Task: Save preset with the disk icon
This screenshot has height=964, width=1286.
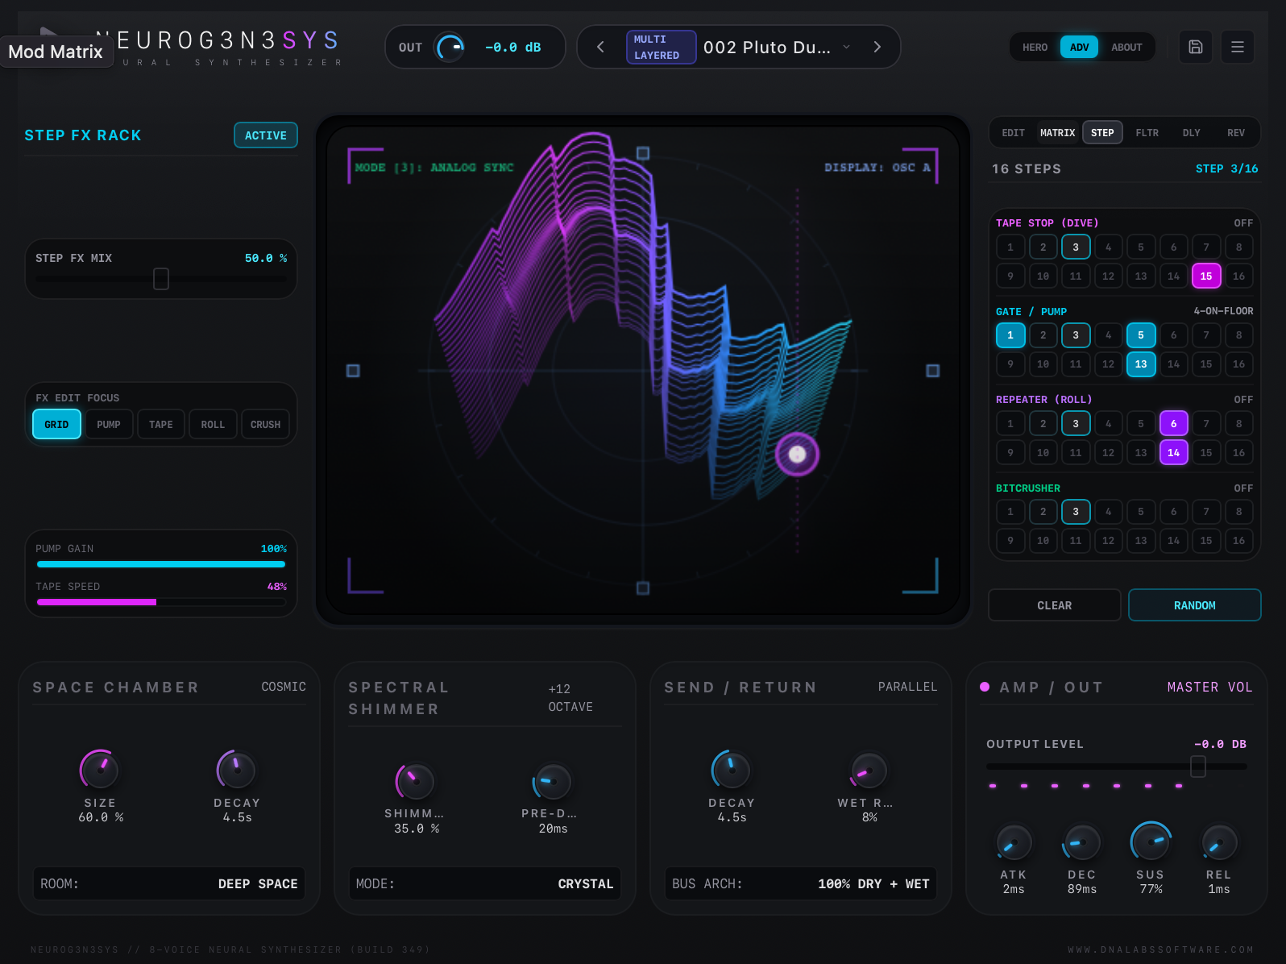Action: pyautogui.click(x=1196, y=47)
